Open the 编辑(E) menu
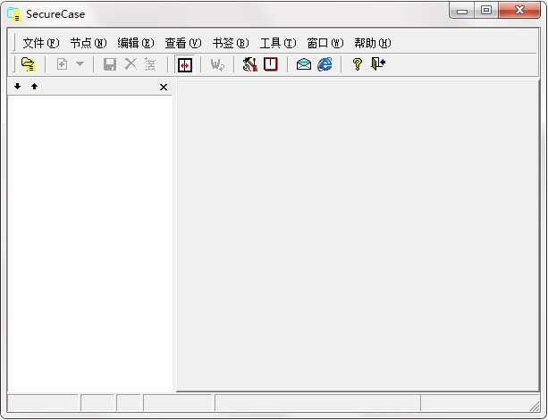Image resolution: width=548 pixels, height=420 pixels. [x=136, y=43]
